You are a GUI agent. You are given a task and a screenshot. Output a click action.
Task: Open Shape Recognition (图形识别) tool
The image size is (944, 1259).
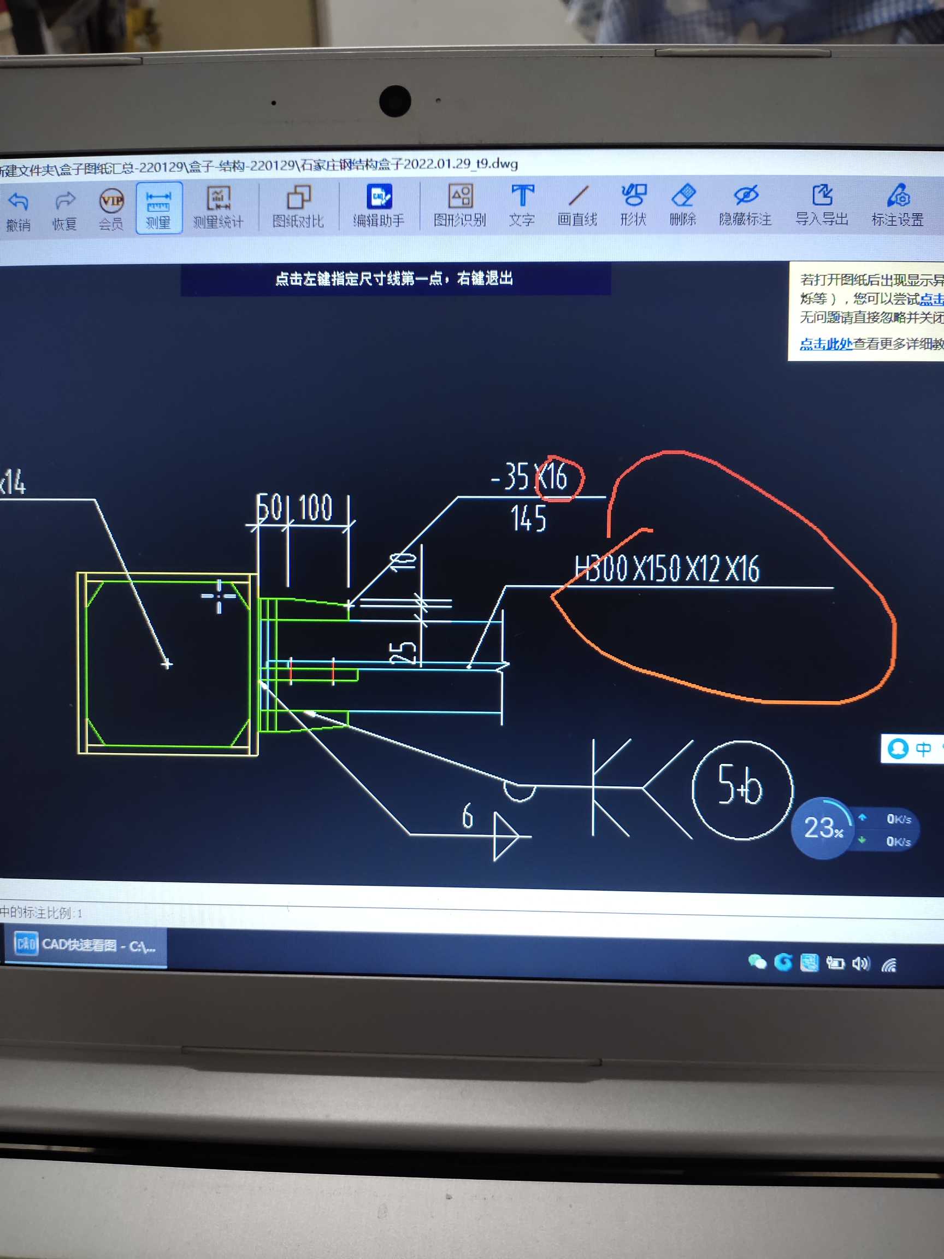(460, 205)
